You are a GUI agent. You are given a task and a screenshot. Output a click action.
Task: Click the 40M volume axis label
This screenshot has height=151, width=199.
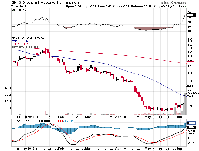(8, 88)
